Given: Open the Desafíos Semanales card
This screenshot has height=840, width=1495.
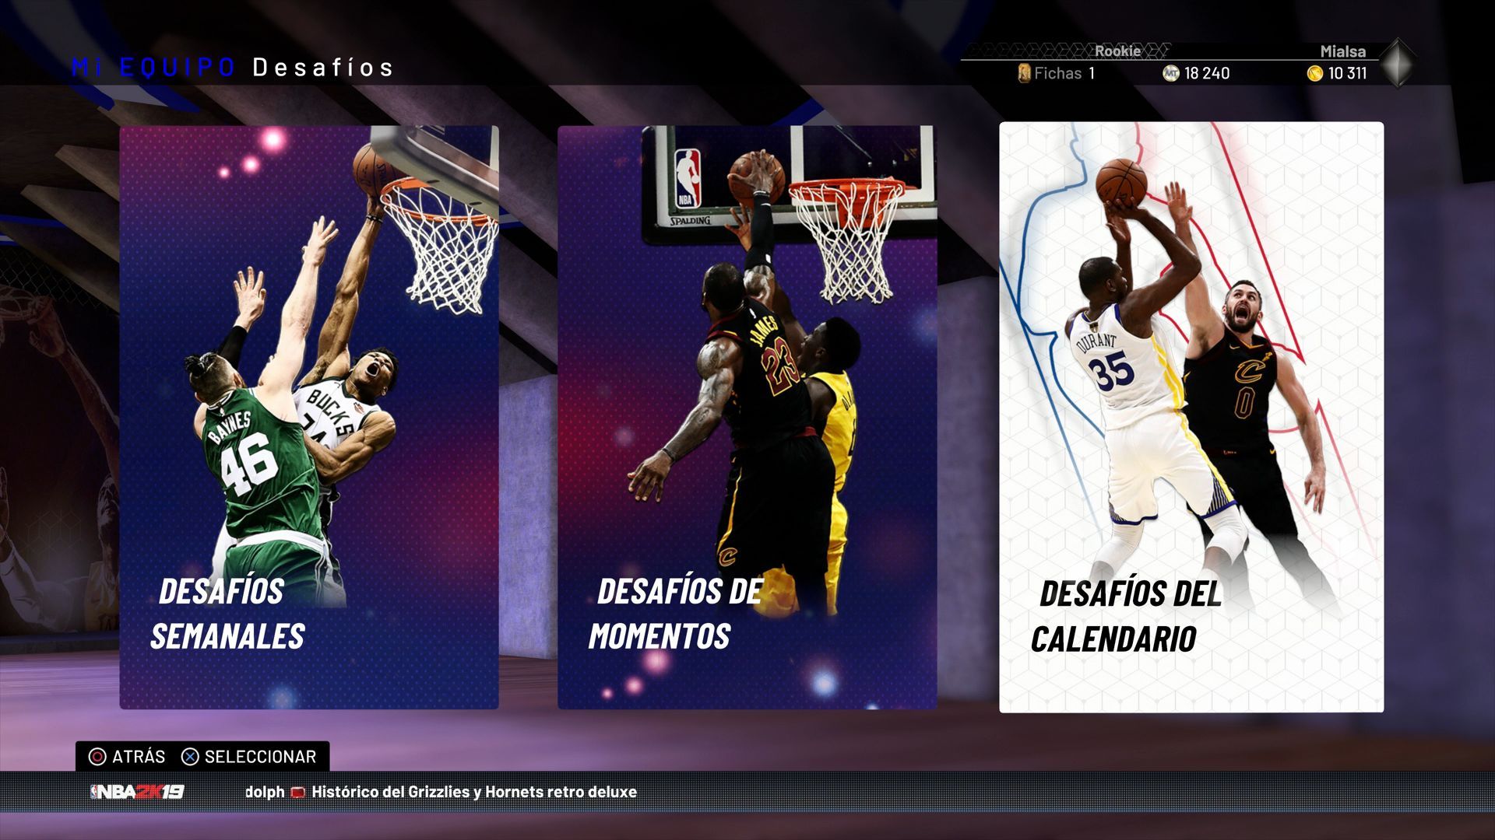Looking at the screenshot, I should (x=309, y=418).
